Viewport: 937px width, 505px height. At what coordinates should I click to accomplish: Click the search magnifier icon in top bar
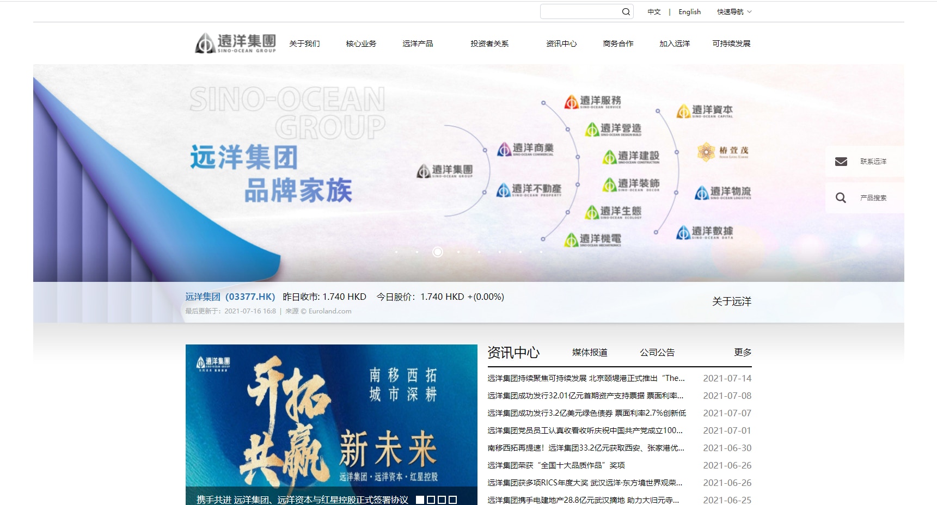pyautogui.click(x=626, y=12)
